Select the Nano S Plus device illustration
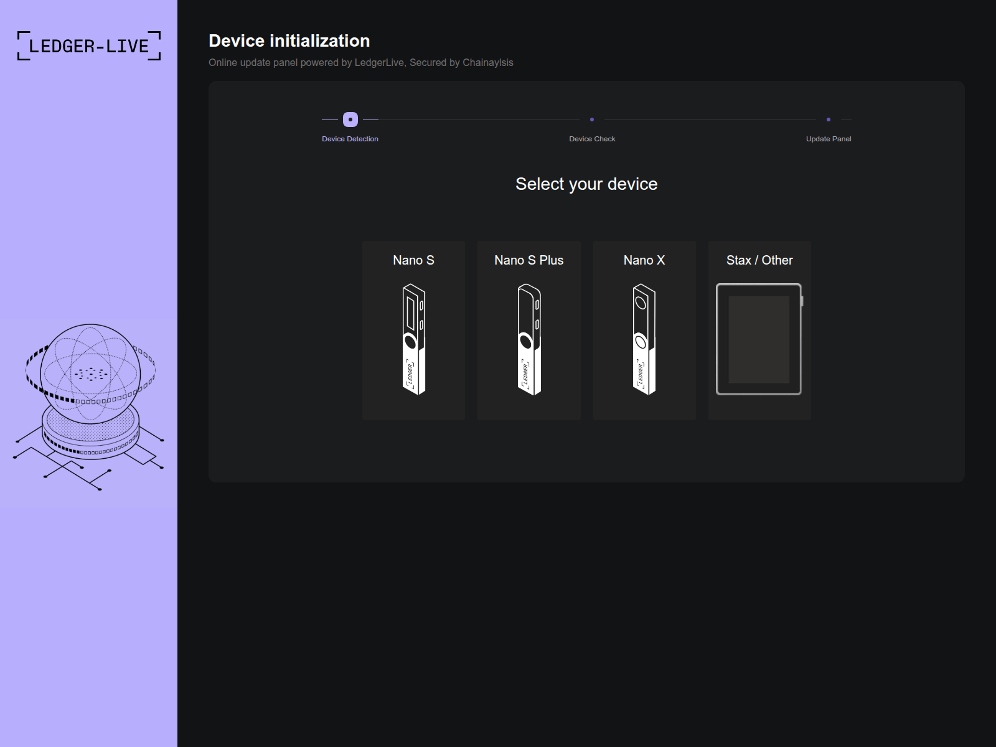The height and width of the screenshot is (747, 996). pyautogui.click(x=529, y=339)
